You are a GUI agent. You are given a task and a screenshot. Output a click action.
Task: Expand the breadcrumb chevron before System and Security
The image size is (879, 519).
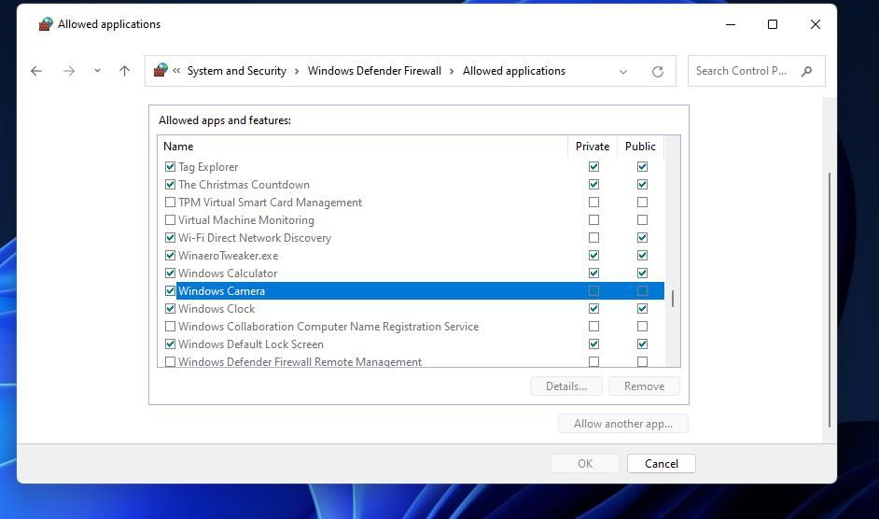176,71
